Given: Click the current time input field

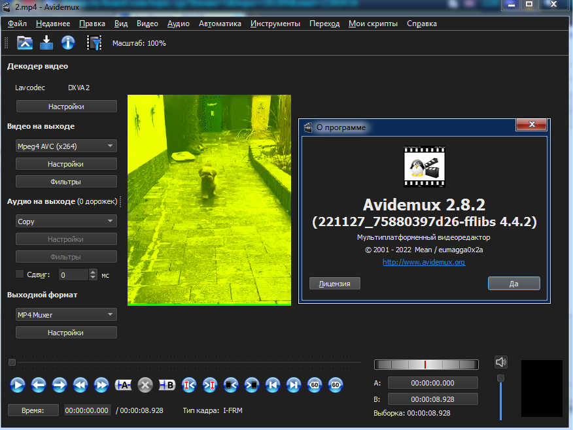Looking at the screenshot, I should coord(87,410).
